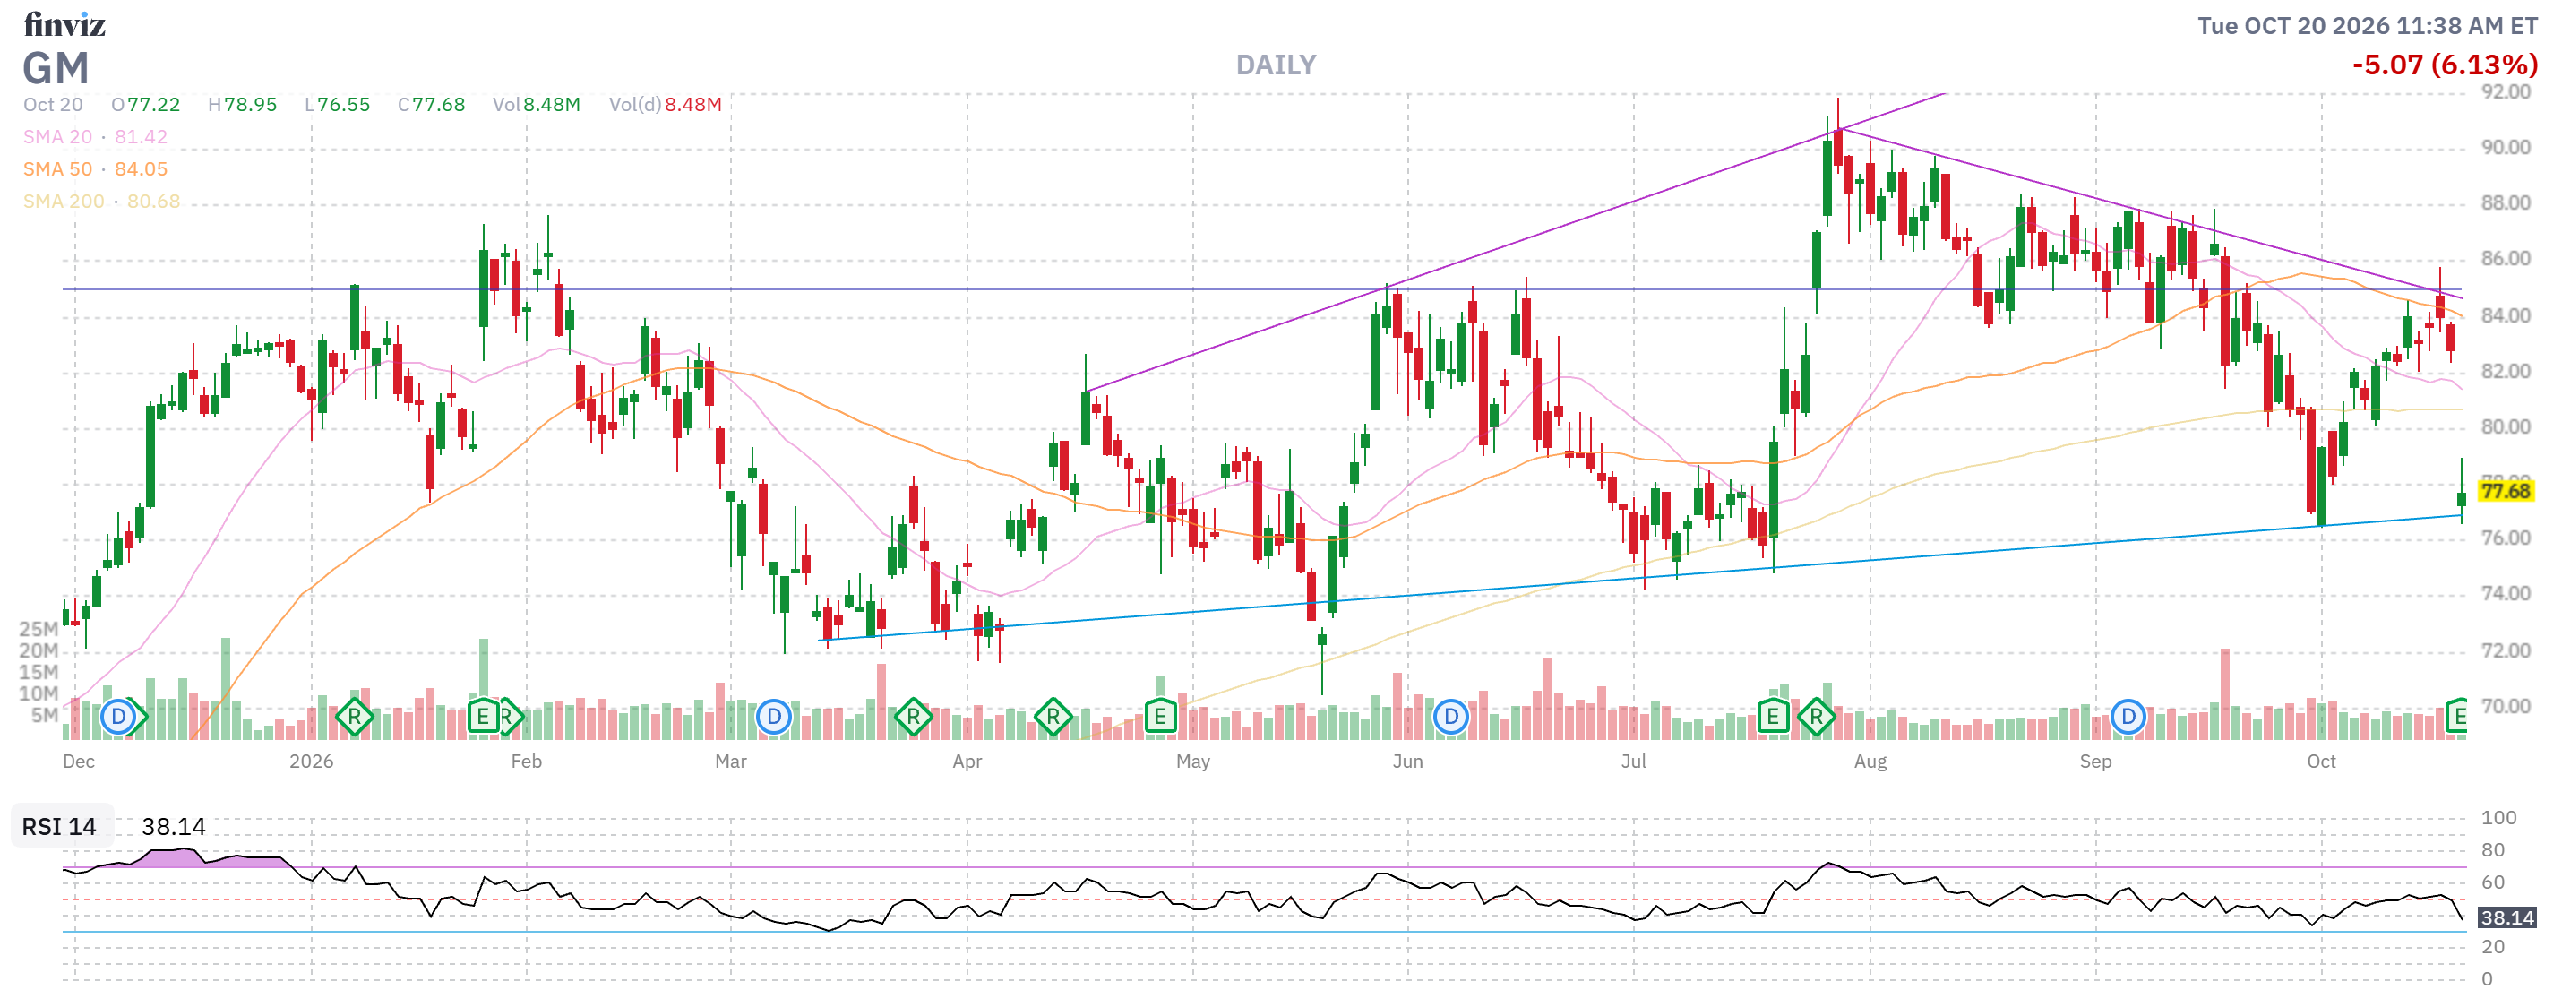
Task: Click the December dividend D marker
Action: click(x=118, y=717)
